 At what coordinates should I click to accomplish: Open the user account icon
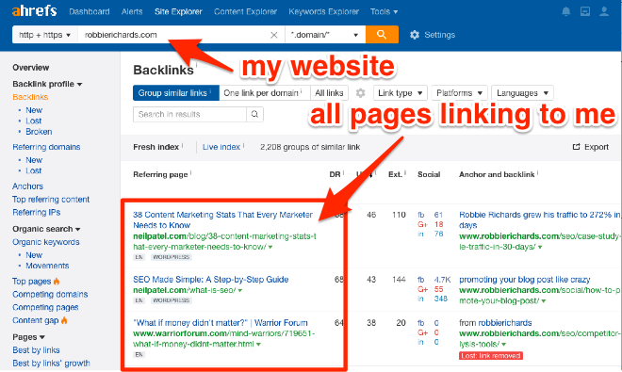coord(604,11)
